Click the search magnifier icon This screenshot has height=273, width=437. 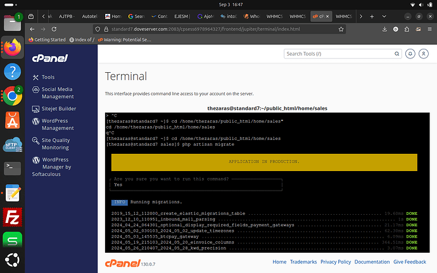396,54
